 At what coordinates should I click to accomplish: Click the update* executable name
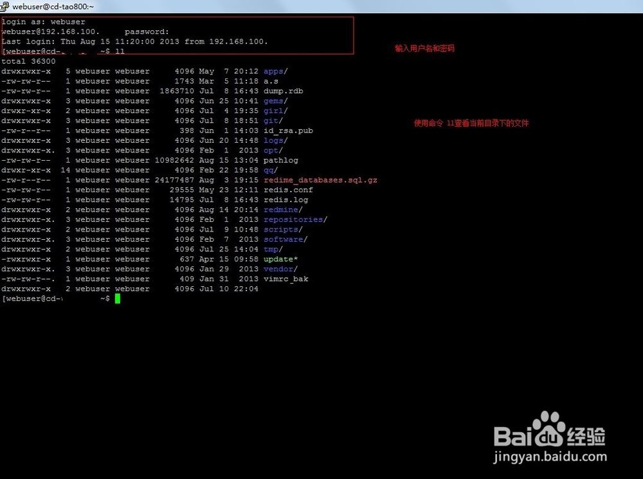tap(280, 259)
